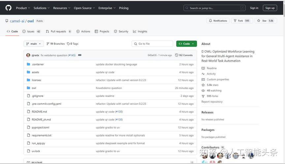Open the camel-ai organization link
Image resolution: width=285 pixels, height=164 pixels.
click(17, 21)
